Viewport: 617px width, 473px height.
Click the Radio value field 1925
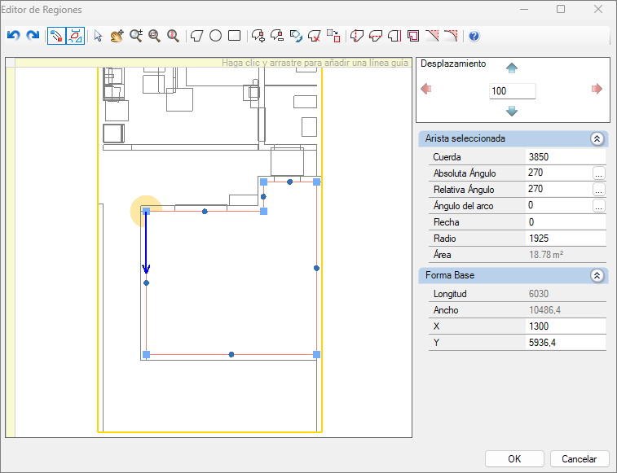[x=566, y=239]
